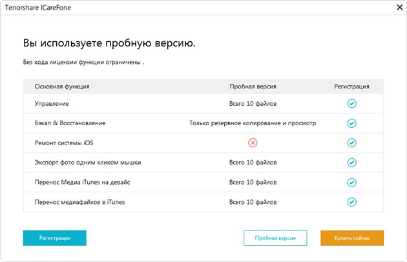
Task: Click checkmark in Перенос медиафайлов в iTunes row
Action: pos(351,202)
